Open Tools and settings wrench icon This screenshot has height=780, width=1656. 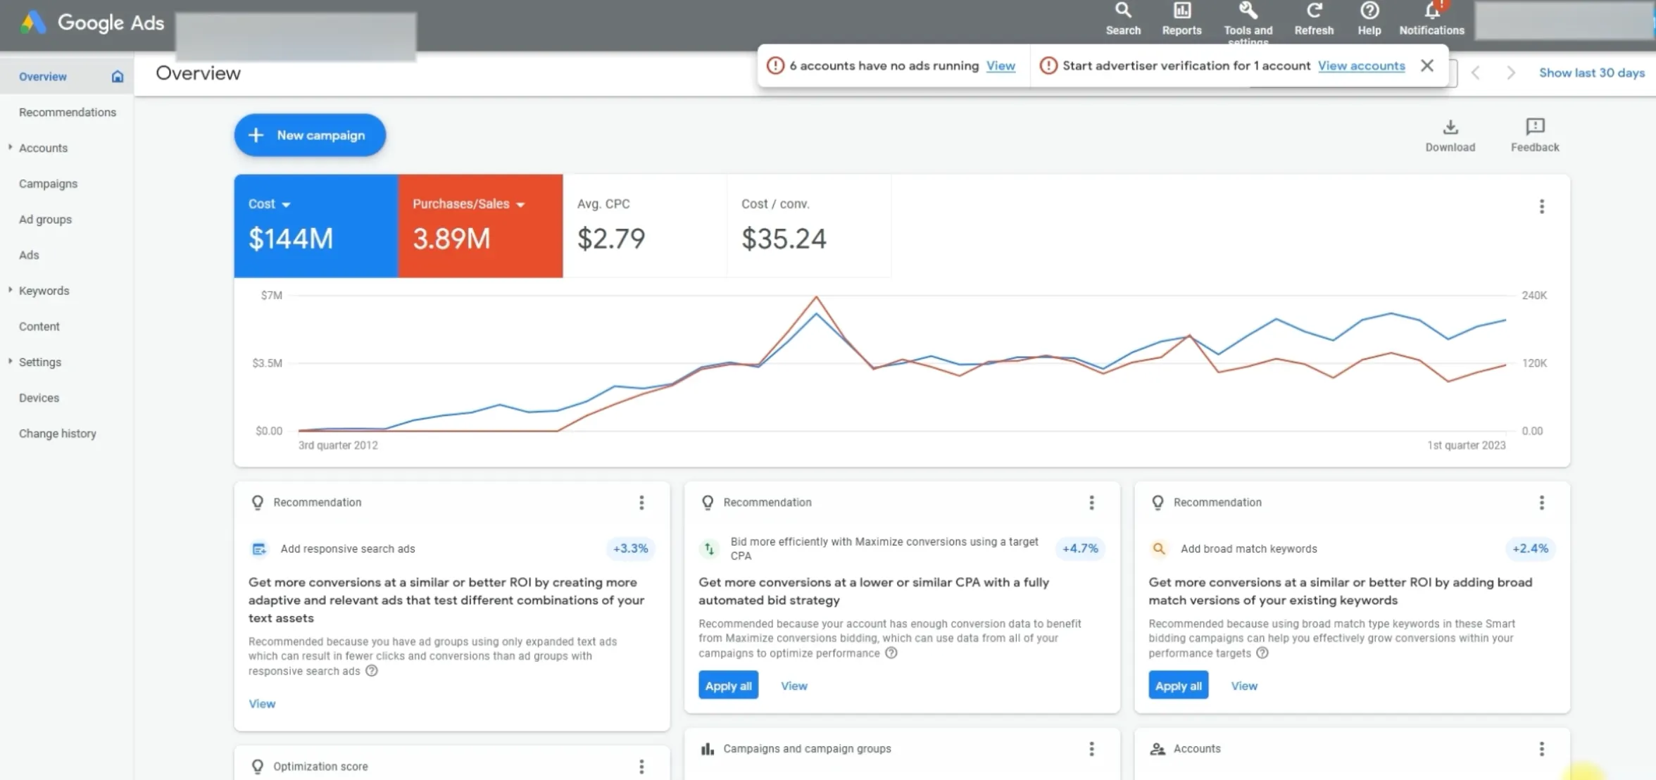[x=1248, y=18]
